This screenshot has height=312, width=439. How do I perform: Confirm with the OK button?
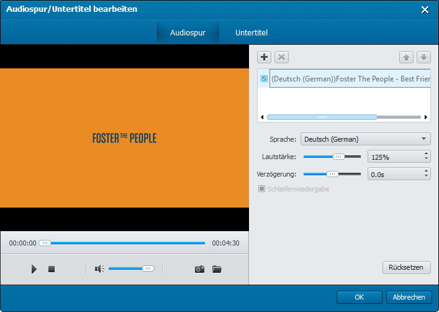359,297
